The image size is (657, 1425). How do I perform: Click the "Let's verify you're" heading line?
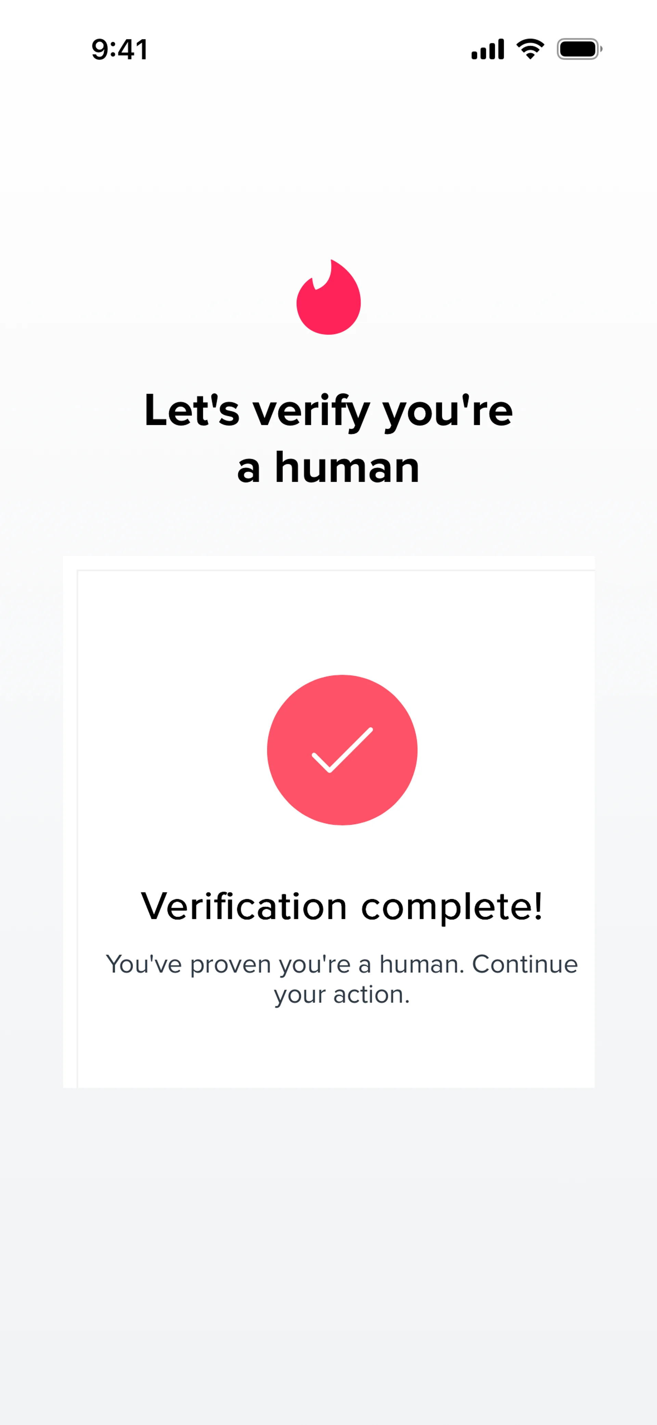point(328,411)
